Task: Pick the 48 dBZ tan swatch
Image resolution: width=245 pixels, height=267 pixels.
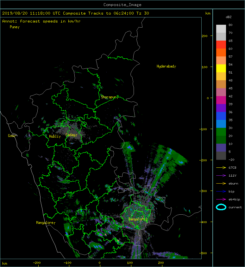Action: tap(221, 84)
